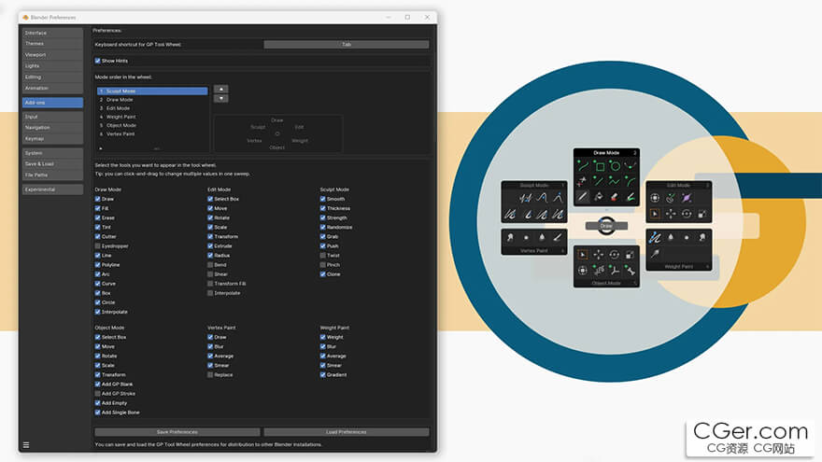Open the Keymap section in sidebar
Image resolution: width=822 pixels, height=462 pixels.
click(52, 138)
